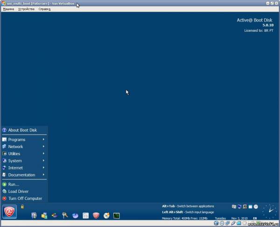Image resolution: width=280 pixels, height=227 pixels.
Task: Click VirtualBox network status icon
Action: click(228, 223)
